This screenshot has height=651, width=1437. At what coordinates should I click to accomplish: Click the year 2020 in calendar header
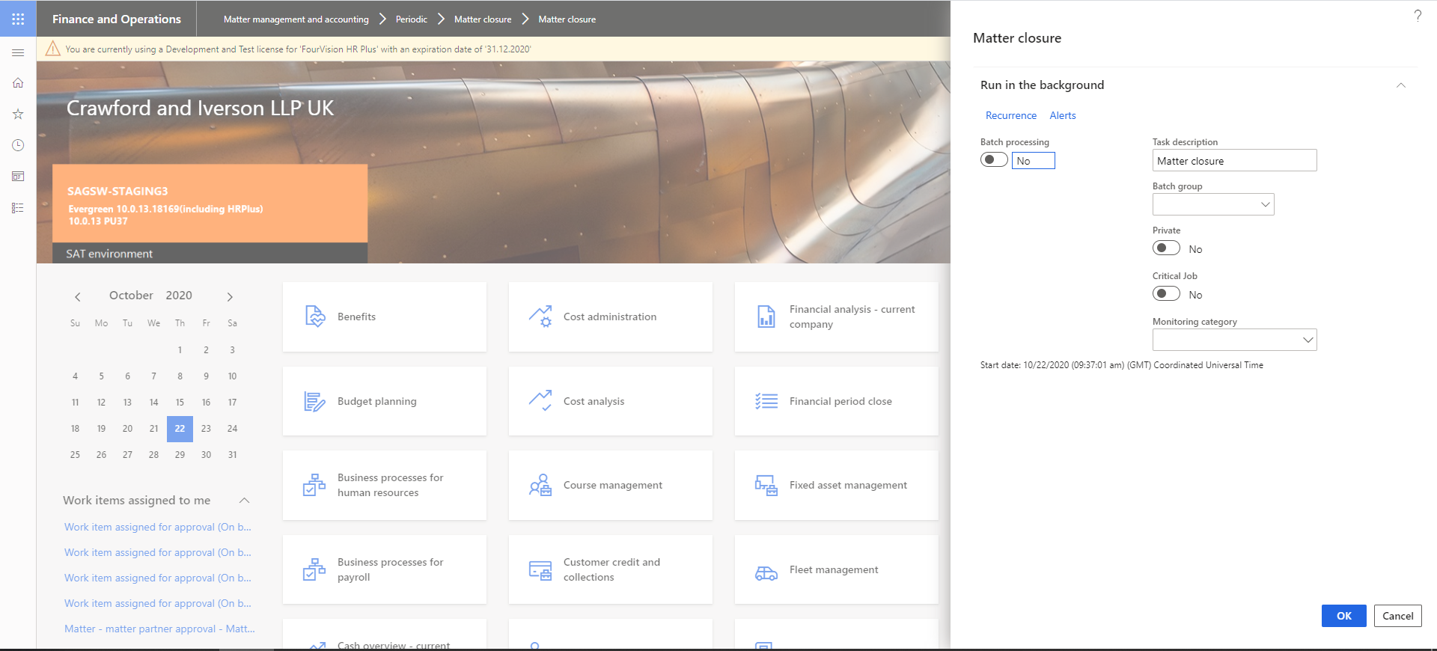(x=179, y=296)
